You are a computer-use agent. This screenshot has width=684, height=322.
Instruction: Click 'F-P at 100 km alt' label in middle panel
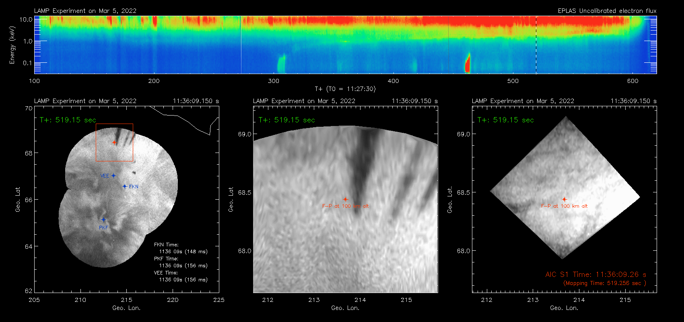point(345,206)
